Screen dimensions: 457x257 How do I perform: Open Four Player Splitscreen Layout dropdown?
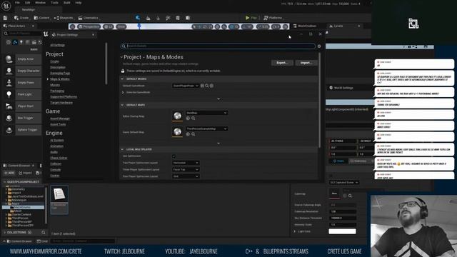coord(186,176)
